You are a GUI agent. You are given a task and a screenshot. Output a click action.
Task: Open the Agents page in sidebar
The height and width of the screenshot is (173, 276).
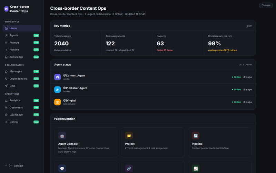[x=22, y=36]
